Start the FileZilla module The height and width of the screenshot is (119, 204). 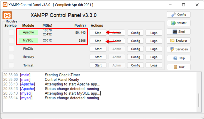(x=98, y=49)
